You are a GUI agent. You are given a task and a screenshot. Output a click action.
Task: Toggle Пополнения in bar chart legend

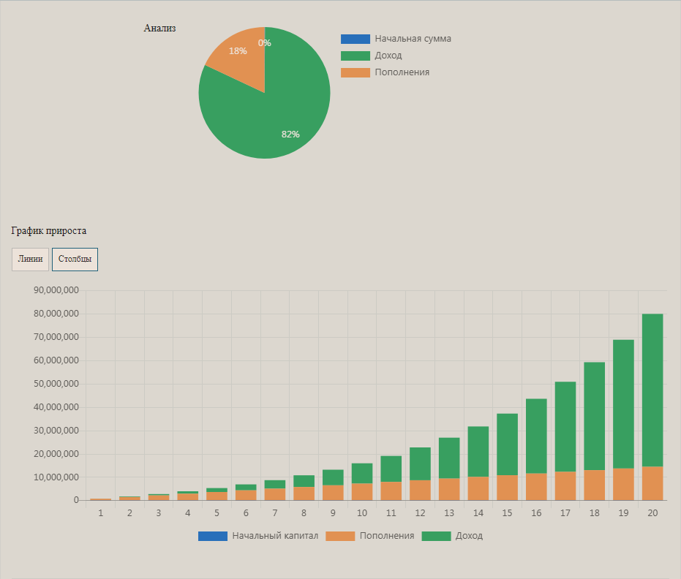click(x=369, y=536)
